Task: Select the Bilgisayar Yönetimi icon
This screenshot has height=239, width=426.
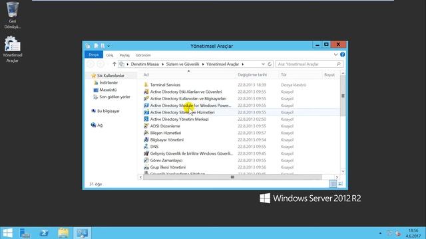Action: click(146, 139)
